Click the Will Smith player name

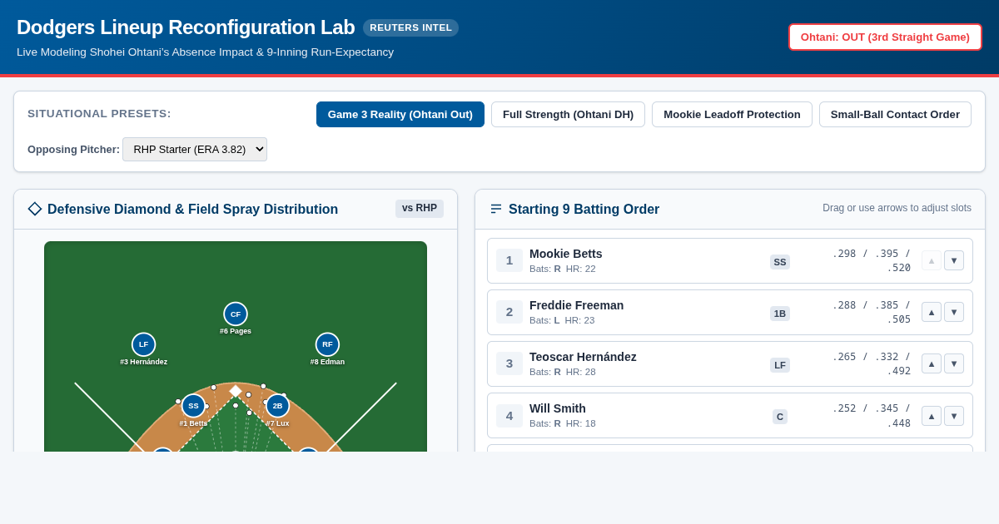(x=558, y=408)
